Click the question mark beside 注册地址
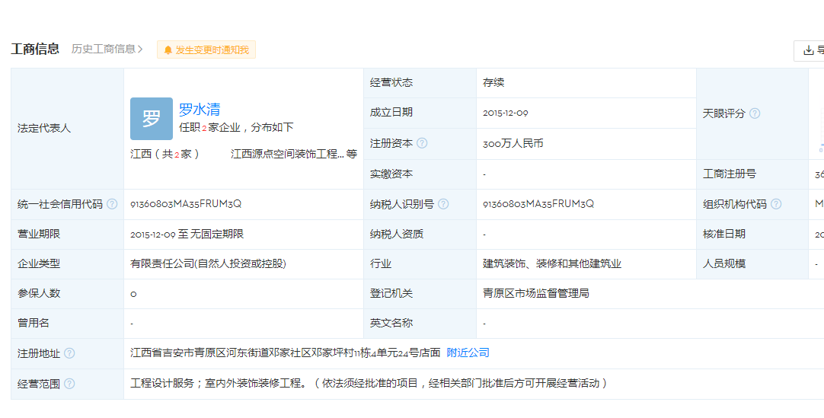Image resolution: width=824 pixels, height=418 pixels. 69,353
